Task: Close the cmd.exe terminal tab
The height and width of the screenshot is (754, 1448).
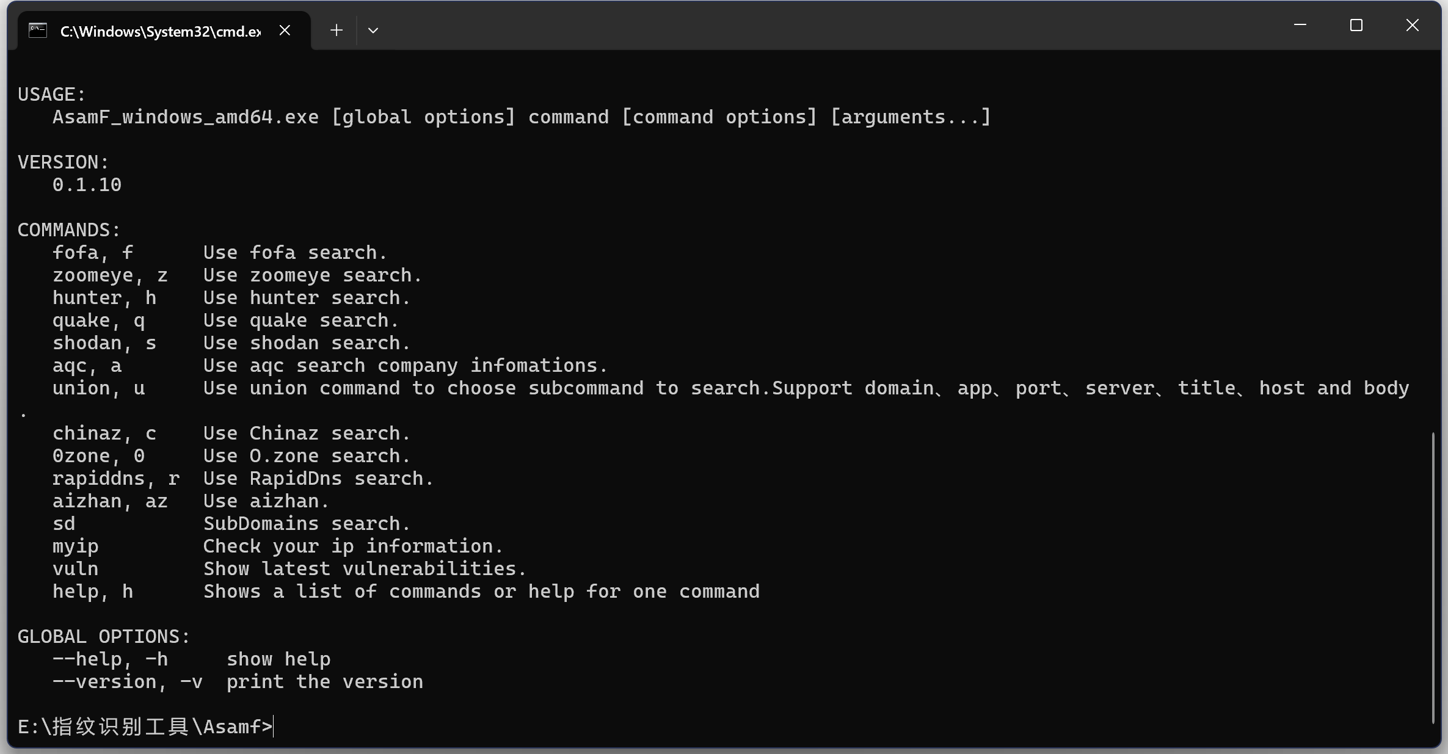Action: [x=285, y=31]
